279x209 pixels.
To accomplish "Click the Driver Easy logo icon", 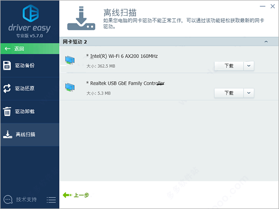I will click(x=31, y=13).
